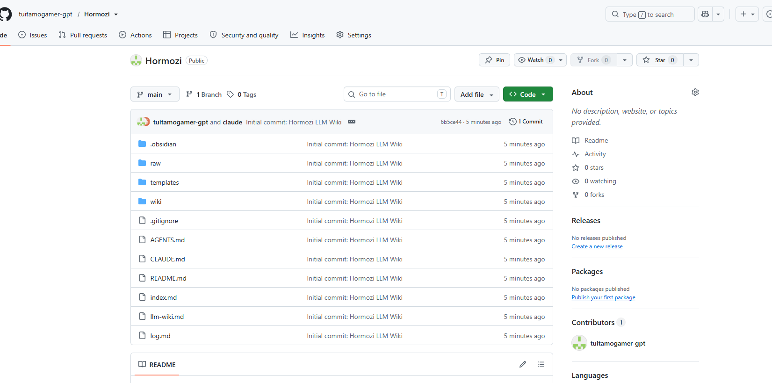The image size is (772, 383).
Task: Open the main branch selector dropdown
Action: (x=155, y=94)
